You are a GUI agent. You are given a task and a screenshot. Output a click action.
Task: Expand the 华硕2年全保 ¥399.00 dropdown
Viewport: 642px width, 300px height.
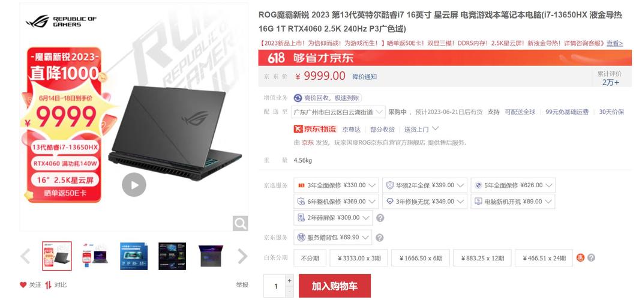click(425, 185)
